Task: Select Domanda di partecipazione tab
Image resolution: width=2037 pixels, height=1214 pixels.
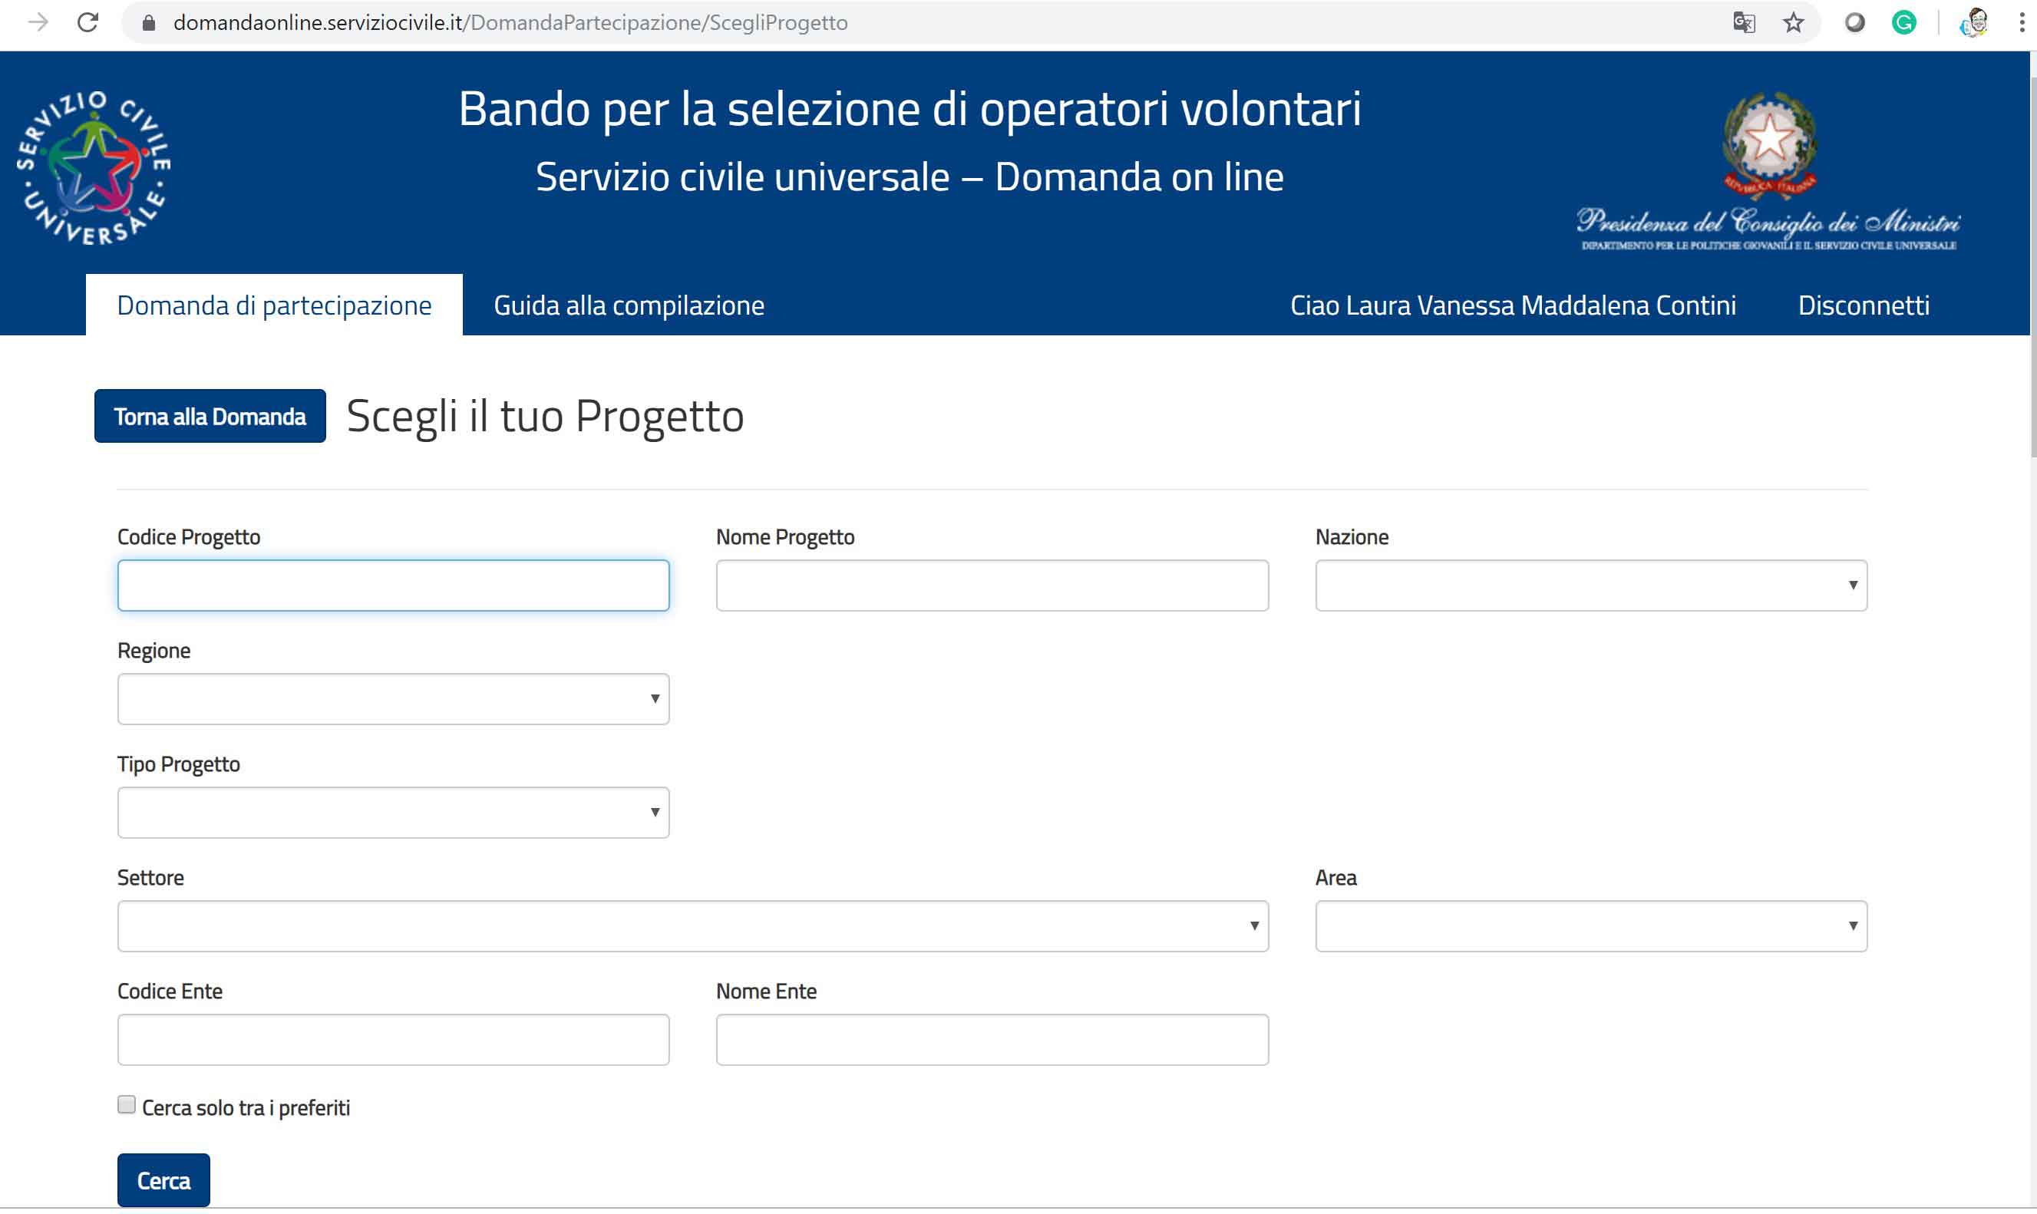Action: click(274, 305)
